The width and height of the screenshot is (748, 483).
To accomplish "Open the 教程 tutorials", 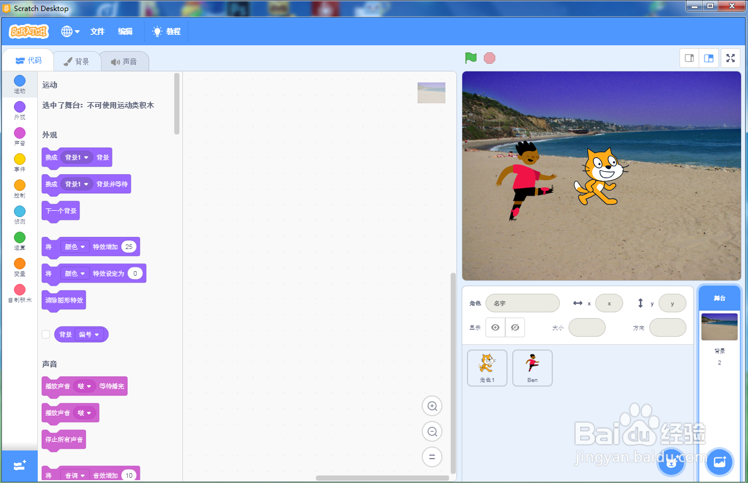I will tap(167, 31).
